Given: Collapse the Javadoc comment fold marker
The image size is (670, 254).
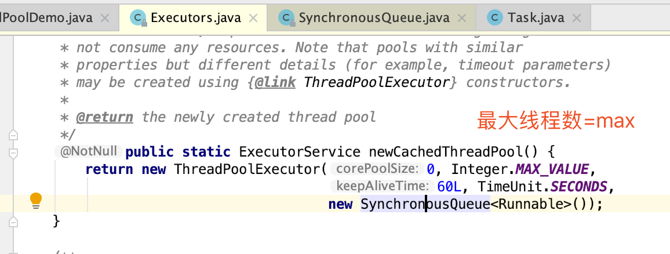Looking at the screenshot, I should point(13,135).
